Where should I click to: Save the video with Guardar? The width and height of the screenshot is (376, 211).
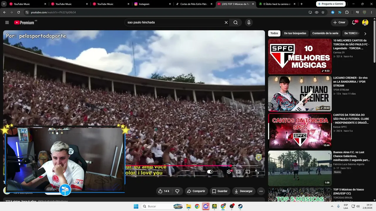click(220, 191)
